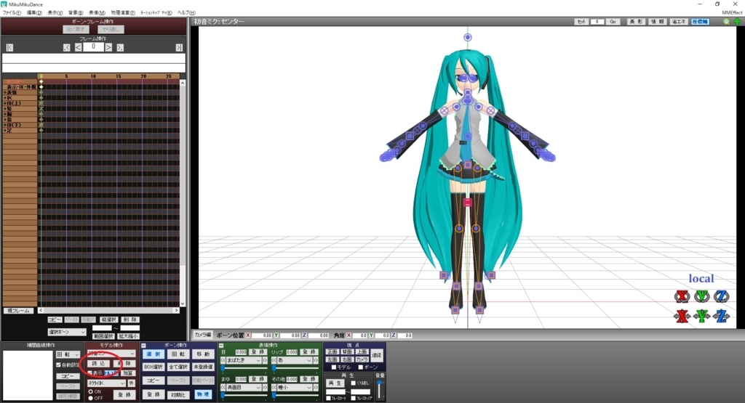The image size is (745, 403).
Task: Click the frame number input field
Action: (x=93, y=47)
